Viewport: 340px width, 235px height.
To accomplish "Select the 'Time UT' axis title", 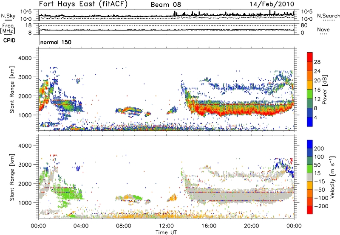I will [x=166, y=232].
